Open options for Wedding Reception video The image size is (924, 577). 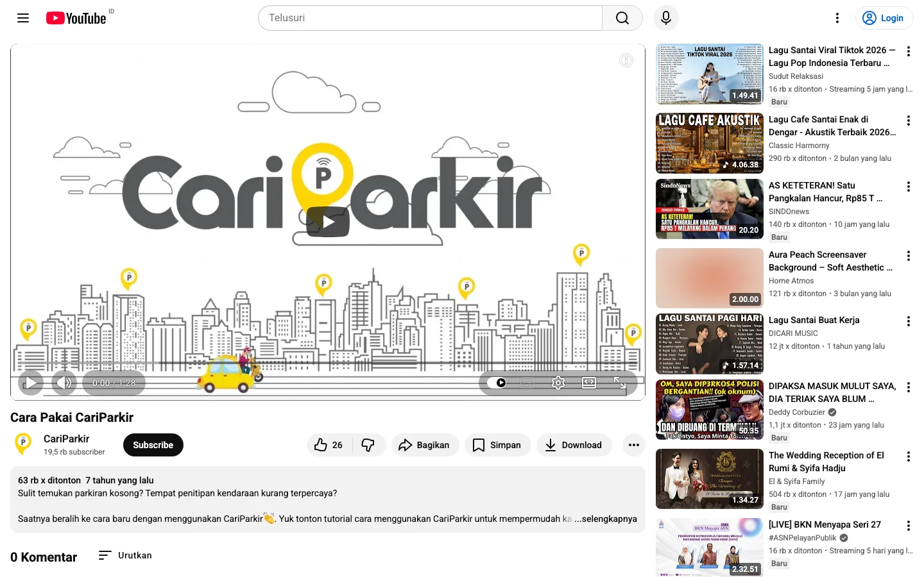click(x=908, y=456)
